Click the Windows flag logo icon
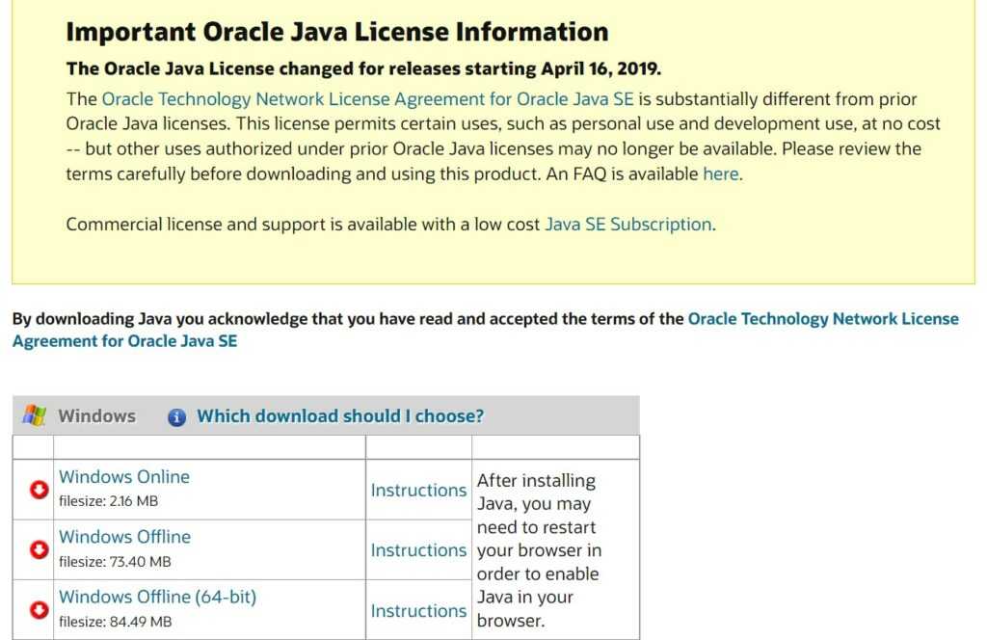This screenshot has width=987, height=640. [34, 416]
